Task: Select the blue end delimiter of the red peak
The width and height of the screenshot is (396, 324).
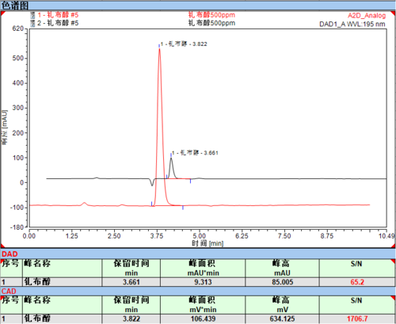Action: [183, 208]
